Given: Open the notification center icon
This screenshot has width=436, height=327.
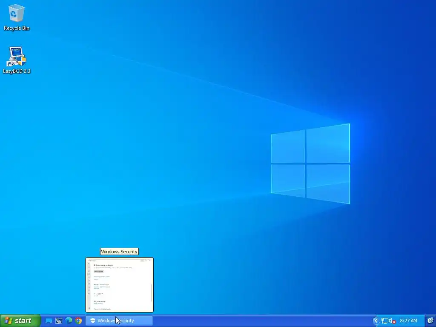Looking at the screenshot, I should pyautogui.click(x=430, y=321).
